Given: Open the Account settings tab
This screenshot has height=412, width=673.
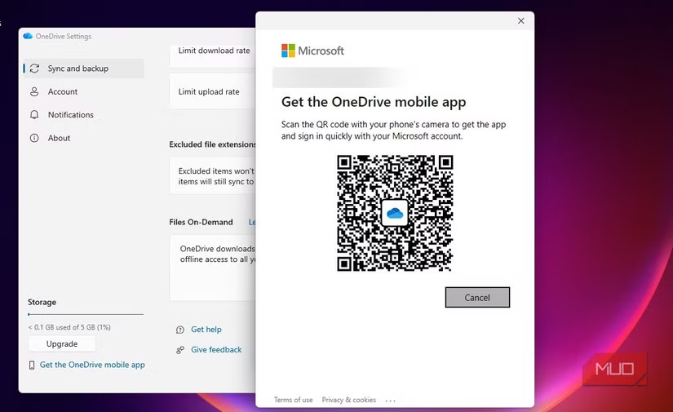Looking at the screenshot, I should click(x=63, y=92).
